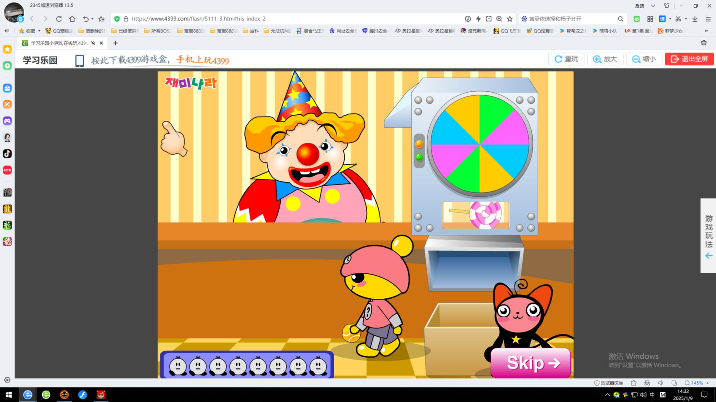This screenshot has height=402, width=716.
Task: Mute the tab using its speaker icon
Action: [93, 43]
